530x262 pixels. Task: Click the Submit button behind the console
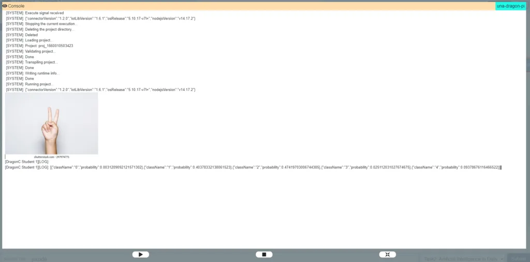point(518,258)
